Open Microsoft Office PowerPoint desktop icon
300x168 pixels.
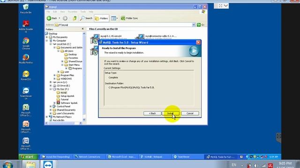pos(26,127)
